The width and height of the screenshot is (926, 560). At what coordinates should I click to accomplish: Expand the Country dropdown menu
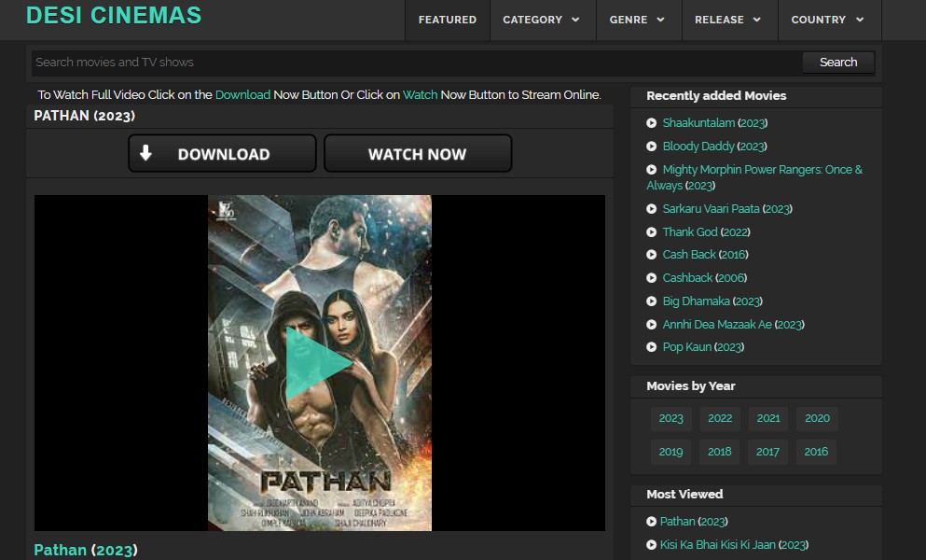click(x=828, y=20)
